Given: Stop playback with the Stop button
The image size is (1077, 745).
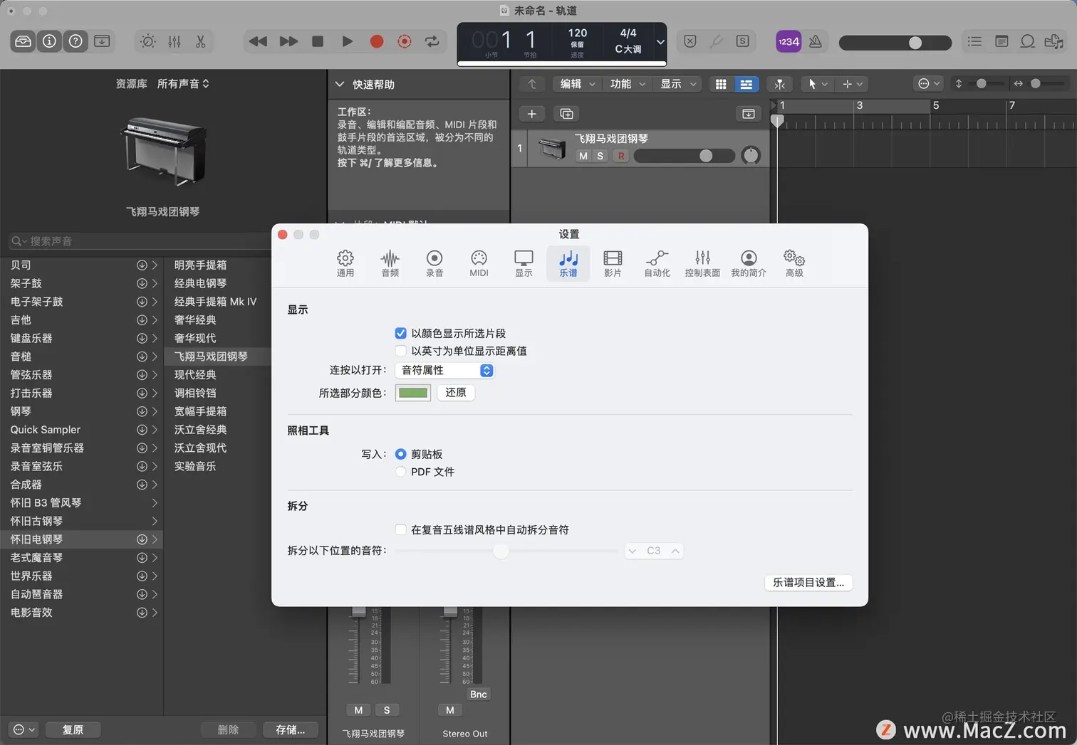Looking at the screenshot, I should pos(318,41).
